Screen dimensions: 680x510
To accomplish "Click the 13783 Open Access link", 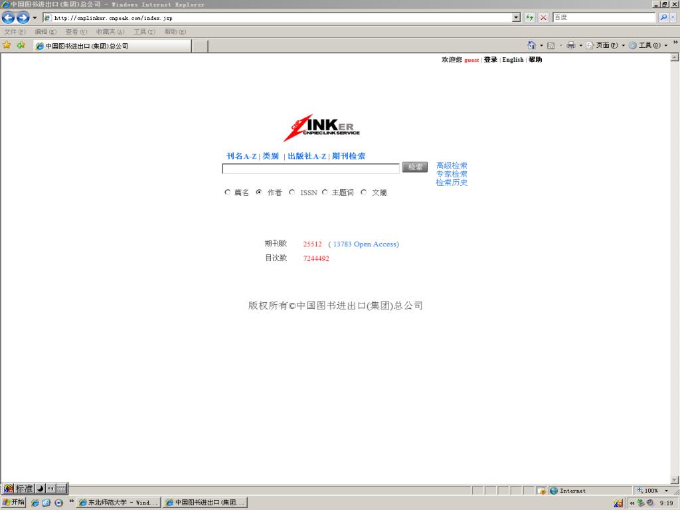I will pos(366,244).
